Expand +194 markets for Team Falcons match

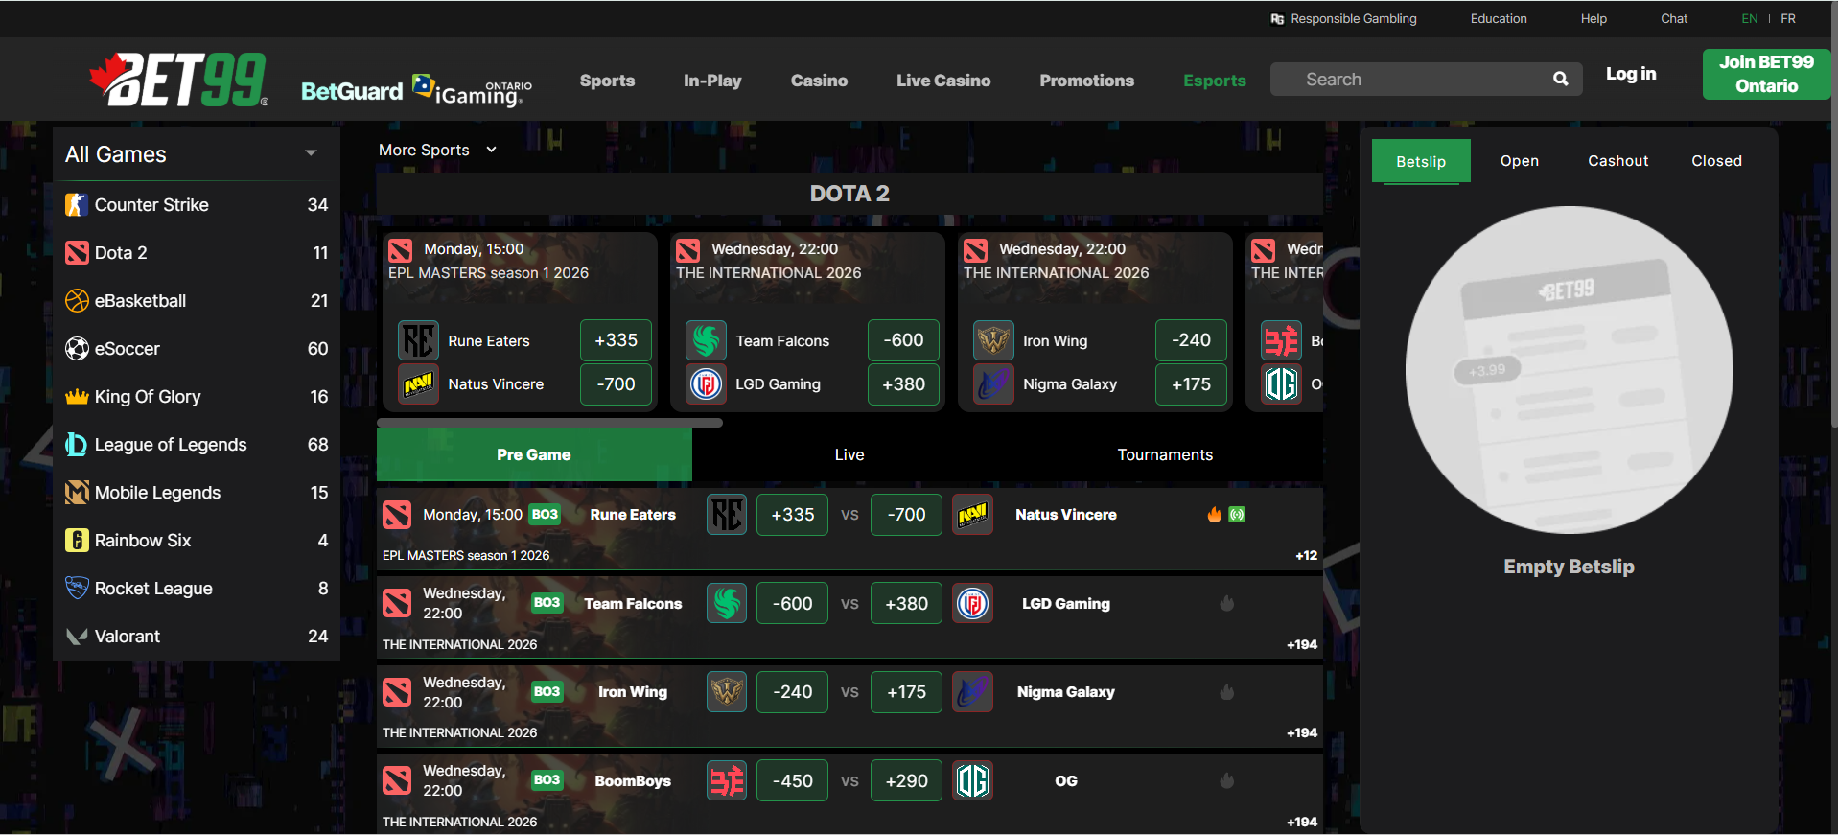point(1302,645)
